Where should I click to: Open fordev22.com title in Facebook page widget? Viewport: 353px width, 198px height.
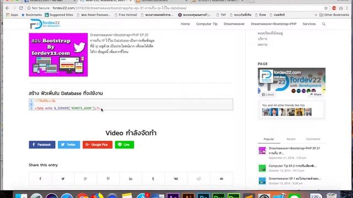pyautogui.click(x=287, y=73)
